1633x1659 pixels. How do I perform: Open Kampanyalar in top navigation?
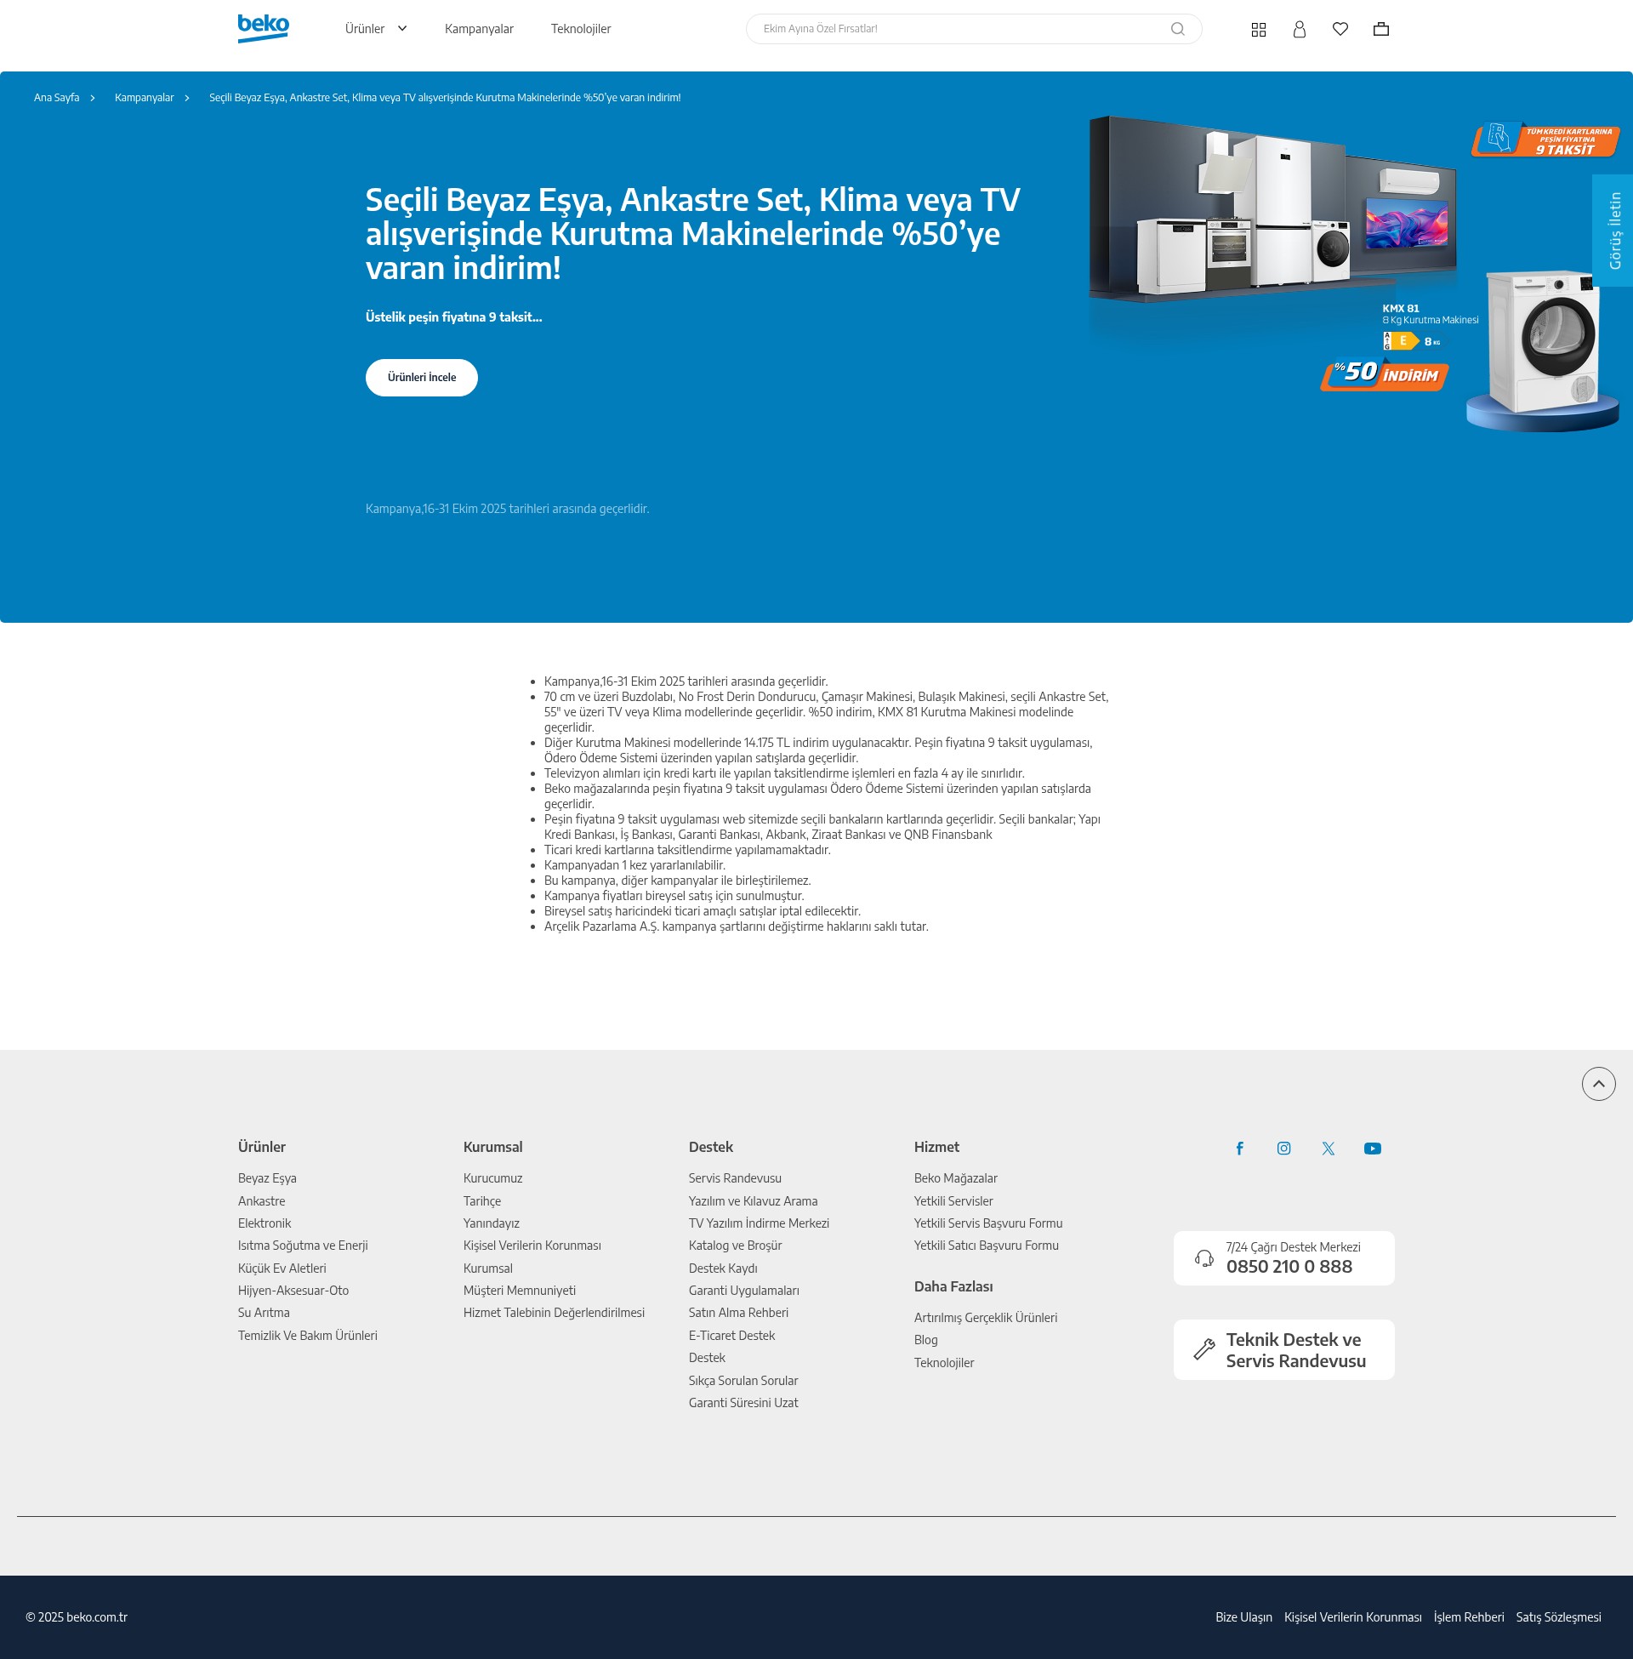(479, 29)
